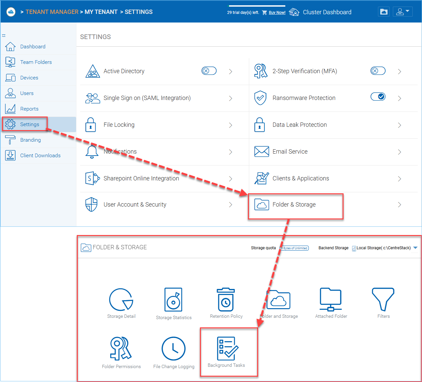Viewport: 422px width, 382px height.
Task: Click the Storage quota usage bar
Action: (294, 248)
